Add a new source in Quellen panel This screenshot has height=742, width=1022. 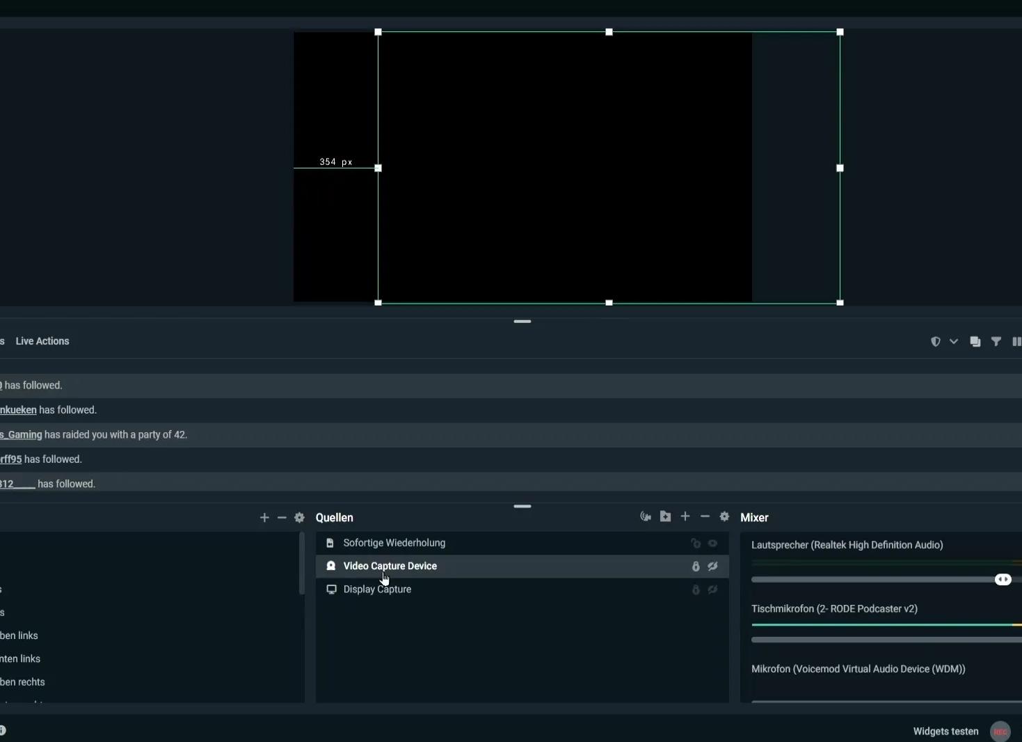pos(685,516)
